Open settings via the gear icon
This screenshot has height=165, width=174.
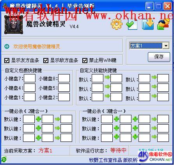tap(116, 24)
